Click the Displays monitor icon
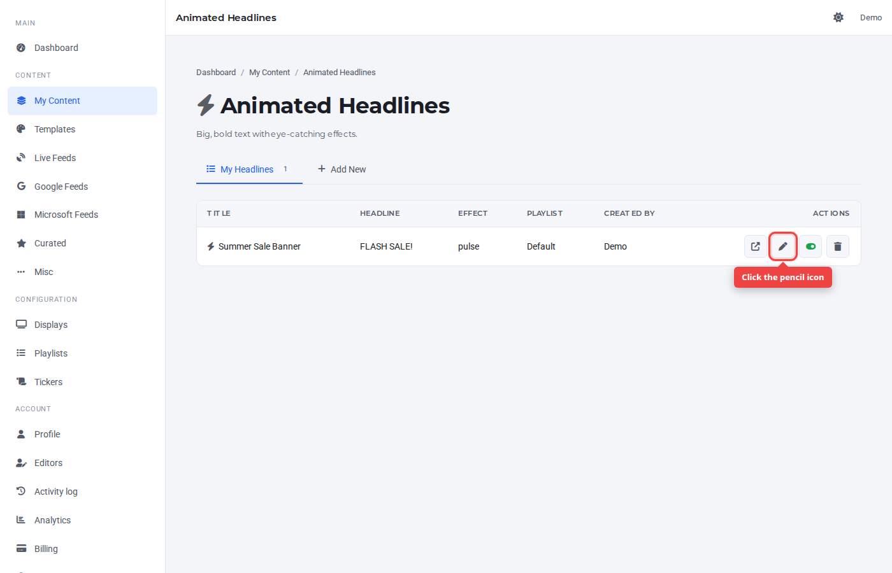 click(x=21, y=324)
